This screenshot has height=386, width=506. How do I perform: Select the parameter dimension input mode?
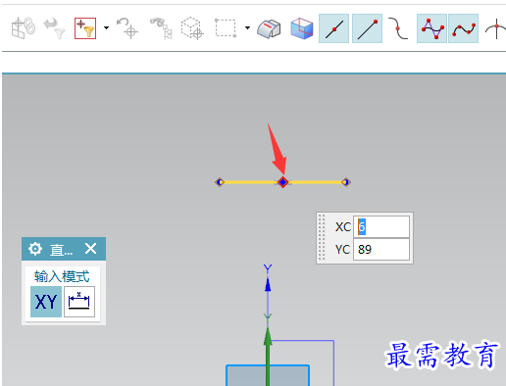[x=79, y=302]
